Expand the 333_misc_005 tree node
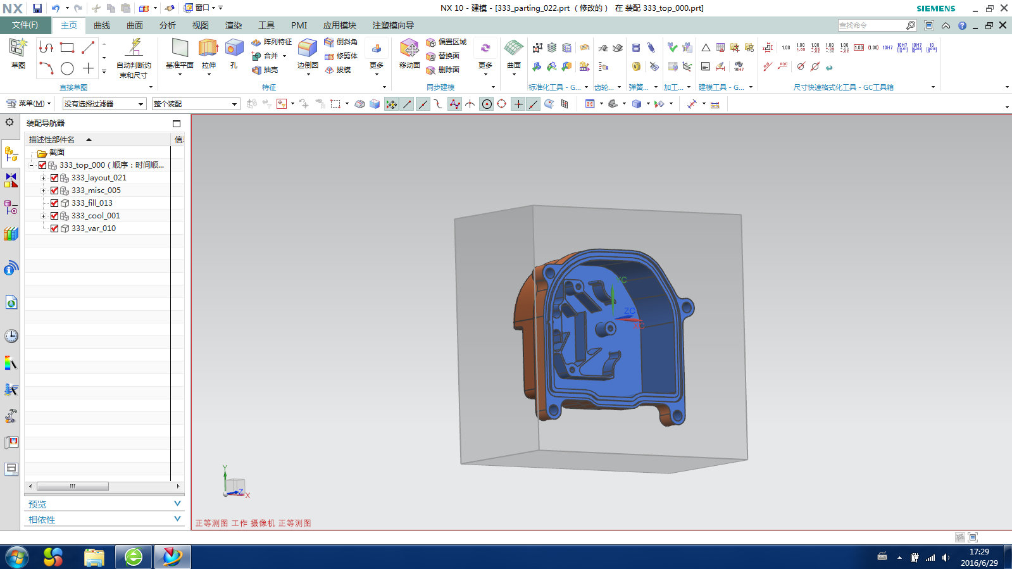This screenshot has width=1012, height=569. (44, 191)
